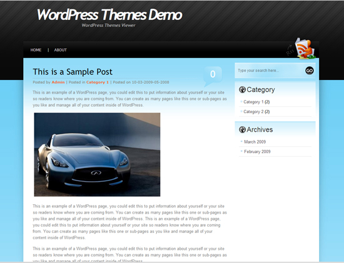344x263 pixels.
Task: Click the GO search button
Action: [x=310, y=71]
